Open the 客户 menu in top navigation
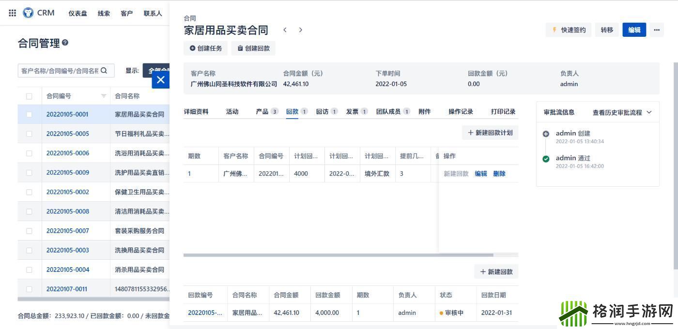The image size is (678, 329). click(x=126, y=13)
